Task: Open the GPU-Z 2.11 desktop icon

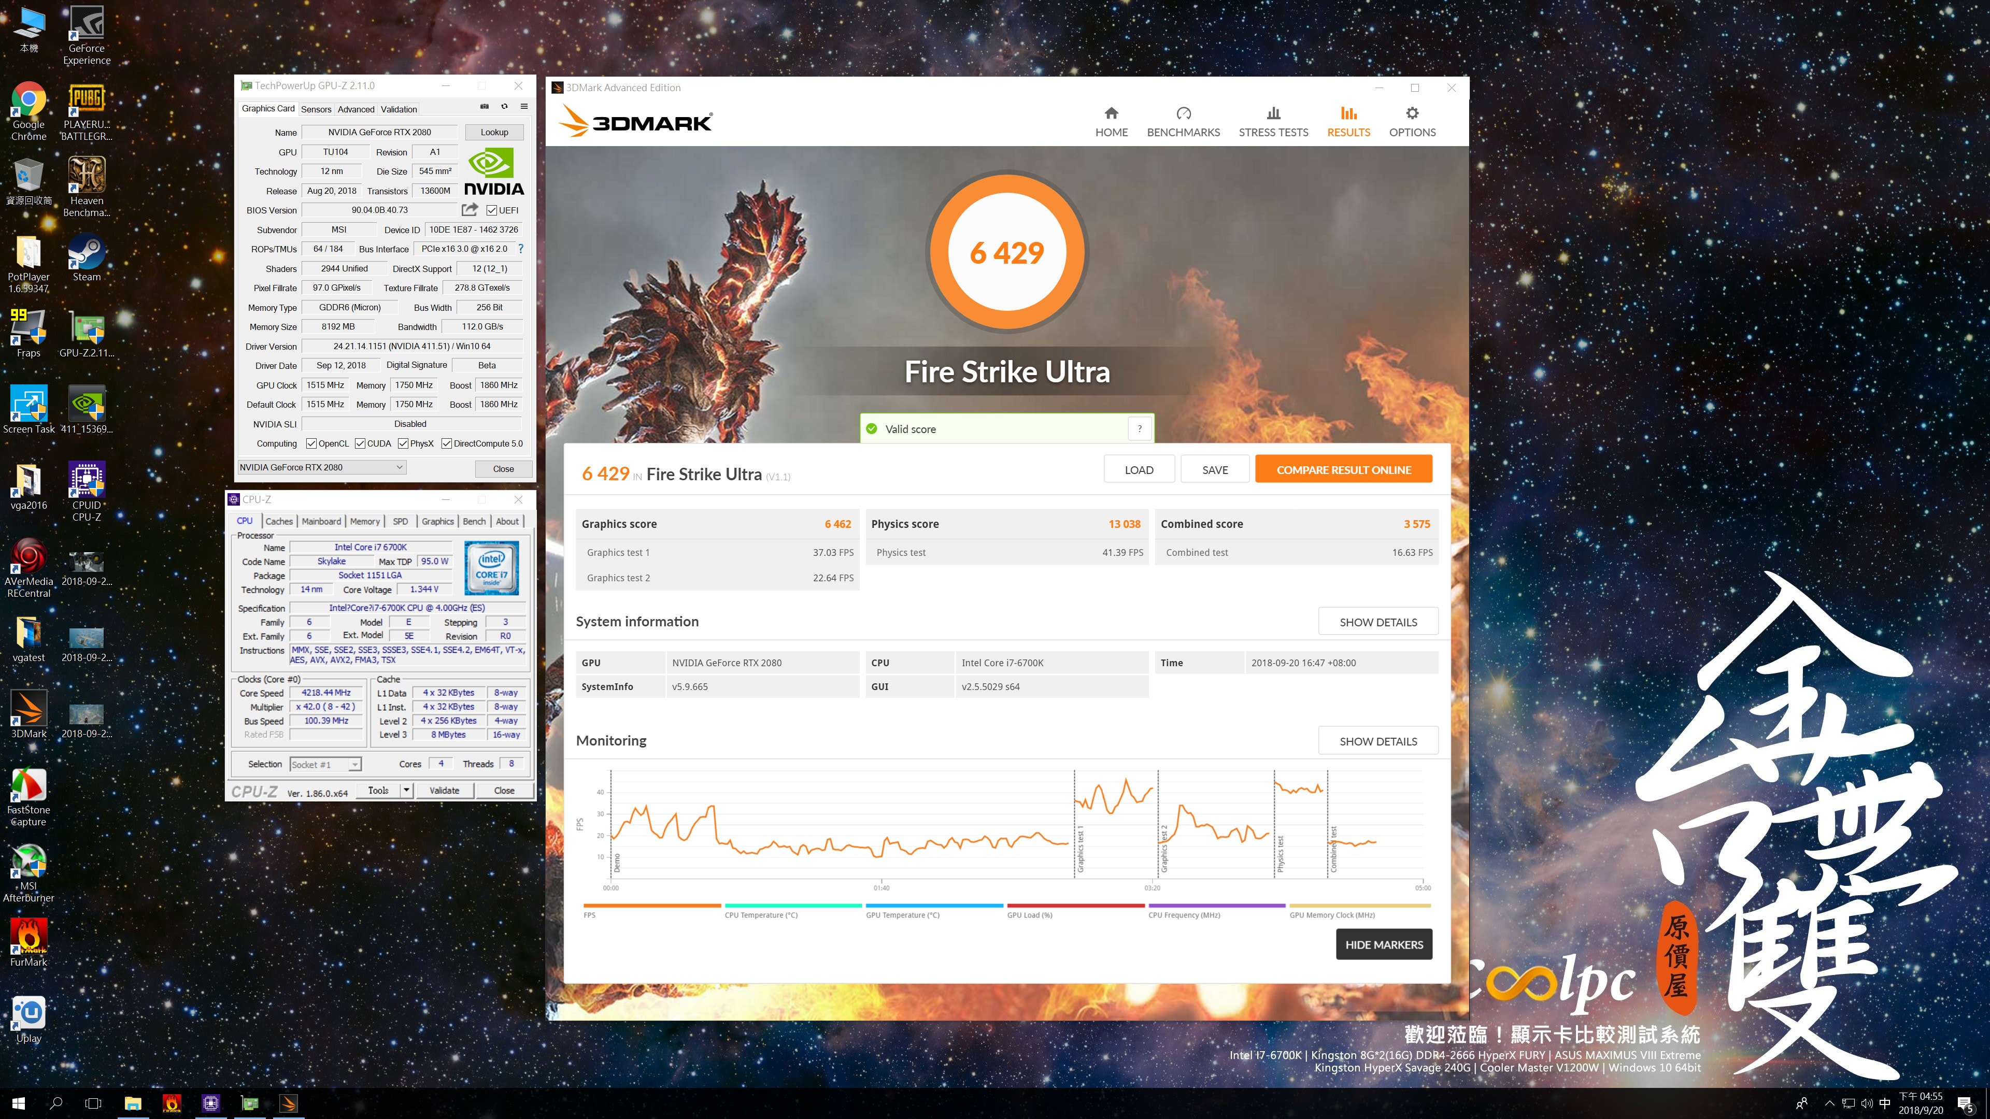Action: coord(87,334)
